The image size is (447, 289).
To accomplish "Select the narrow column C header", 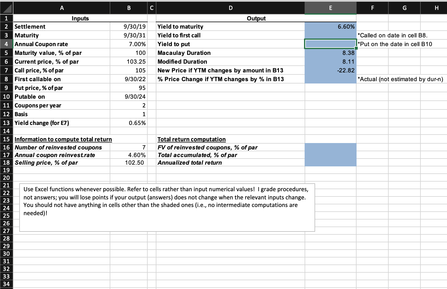I will (151, 8).
